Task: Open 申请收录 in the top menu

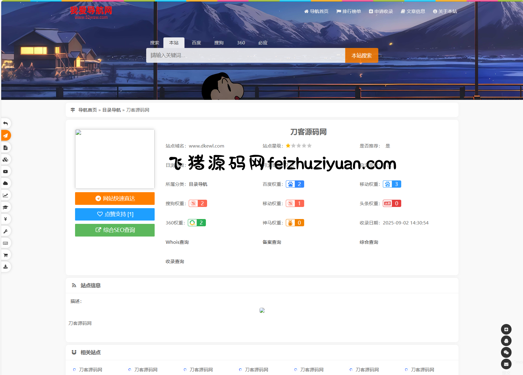Action: tap(381, 11)
